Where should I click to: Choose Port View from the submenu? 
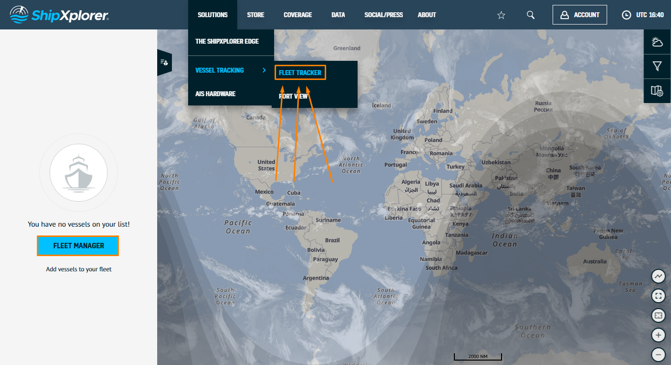pyautogui.click(x=293, y=96)
